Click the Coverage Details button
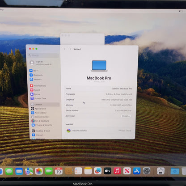The image size is (186, 186). point(126,116)
